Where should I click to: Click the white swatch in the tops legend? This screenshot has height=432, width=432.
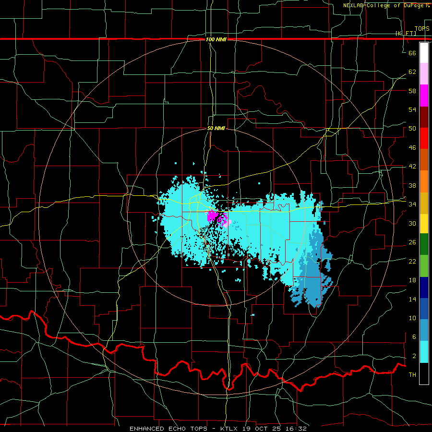pyautogui.click(x=424, y=53)
